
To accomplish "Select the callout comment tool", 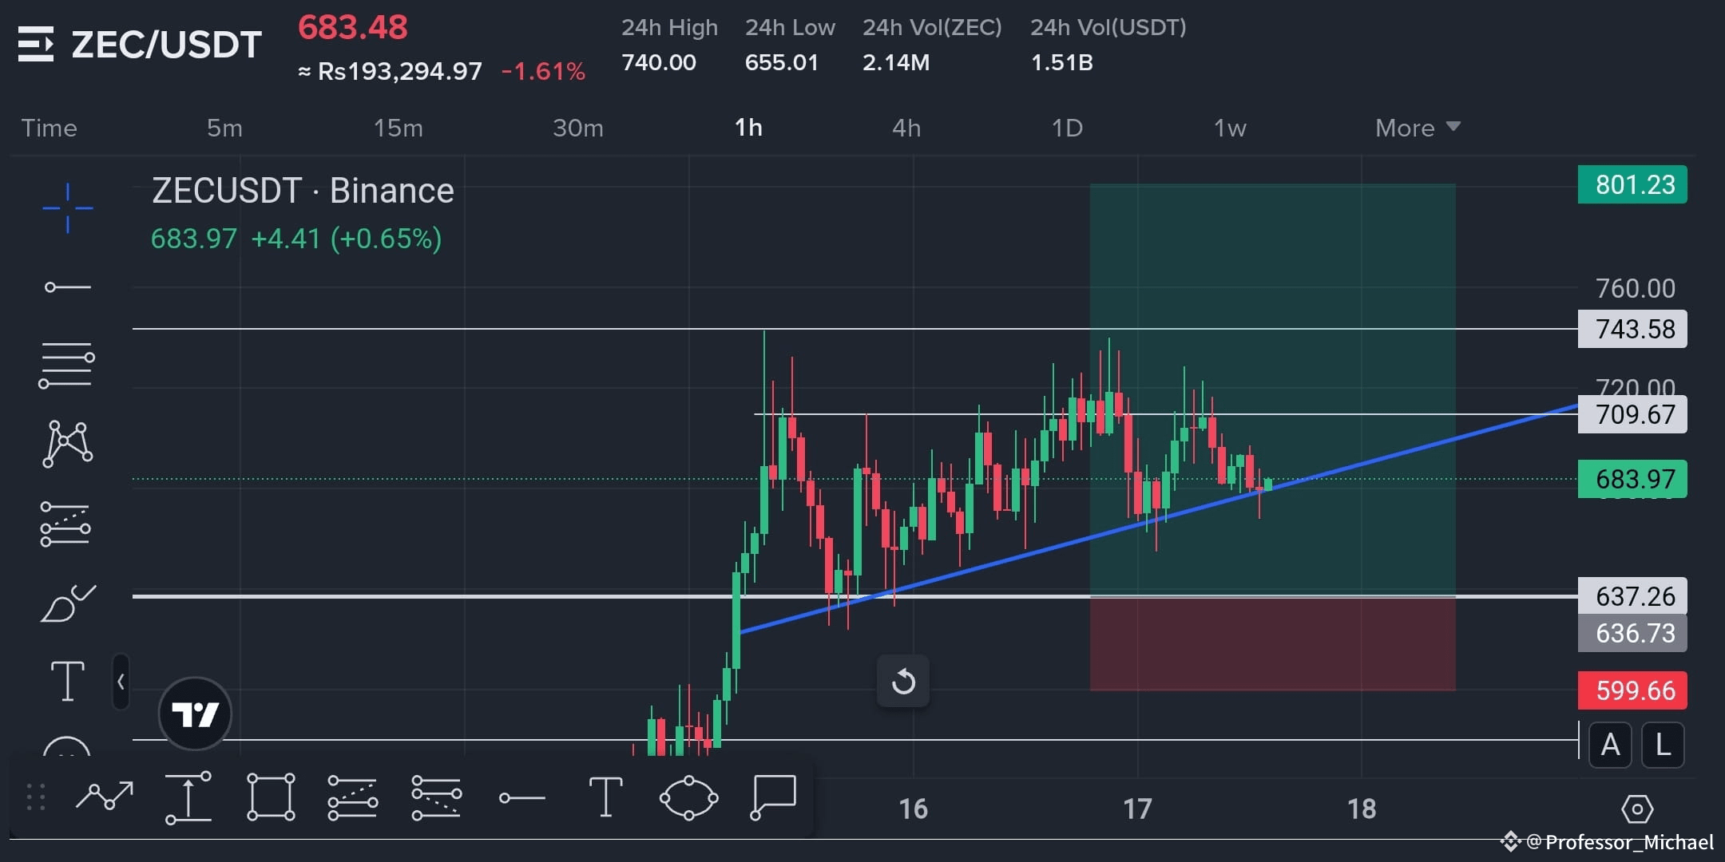I will (773, 797).
